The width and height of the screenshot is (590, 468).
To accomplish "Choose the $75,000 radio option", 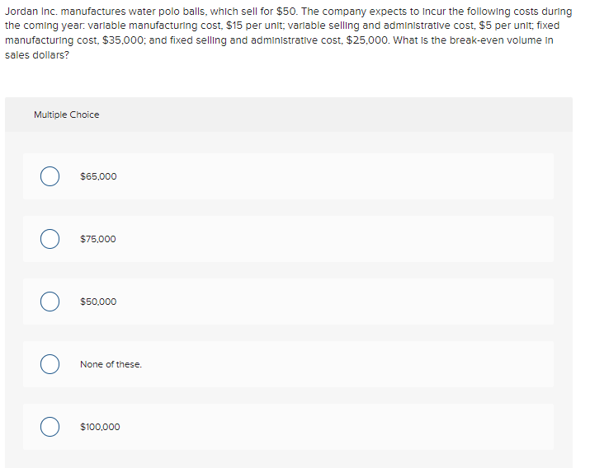I will tap(50, 239).
